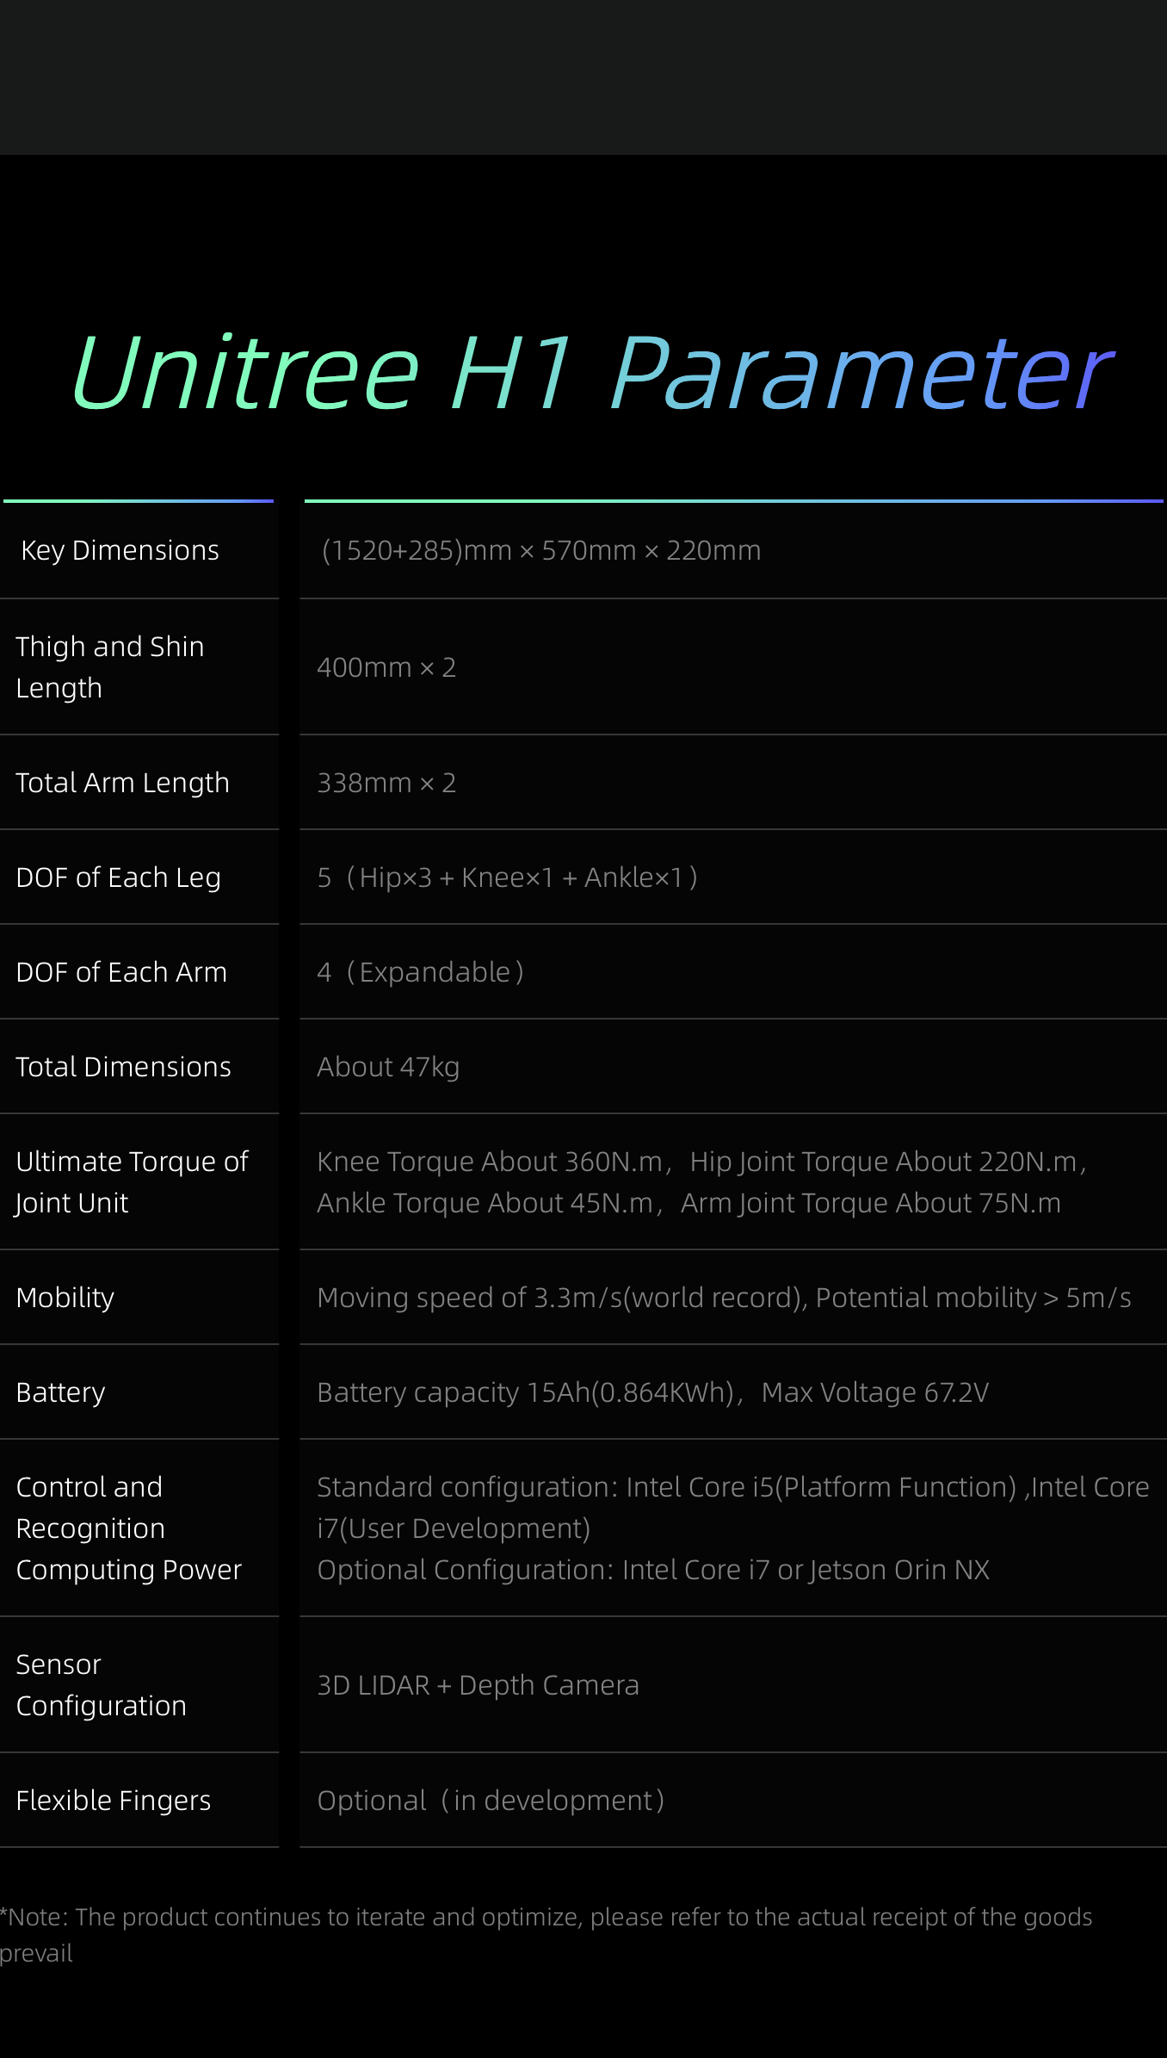This screenshot has height=2058, width=1167.
Task: Click the 'Moving speed of 3.3m/s(world record)' text
Action: [560, 1298]
